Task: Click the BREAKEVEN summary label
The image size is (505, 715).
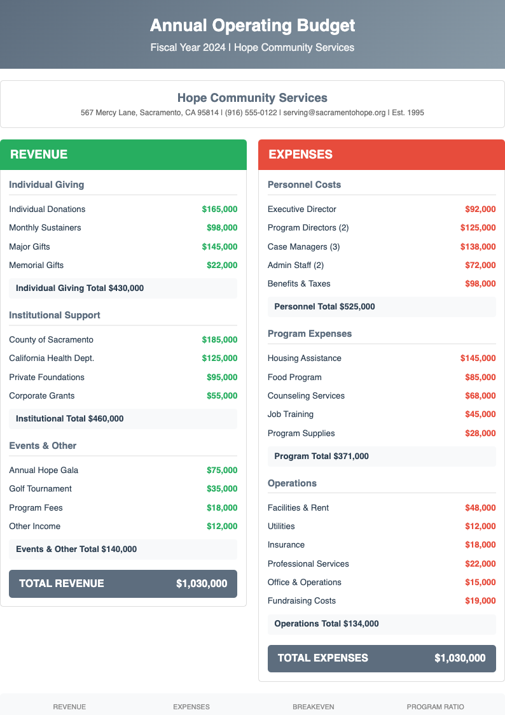Action: (x=314, y=707)
